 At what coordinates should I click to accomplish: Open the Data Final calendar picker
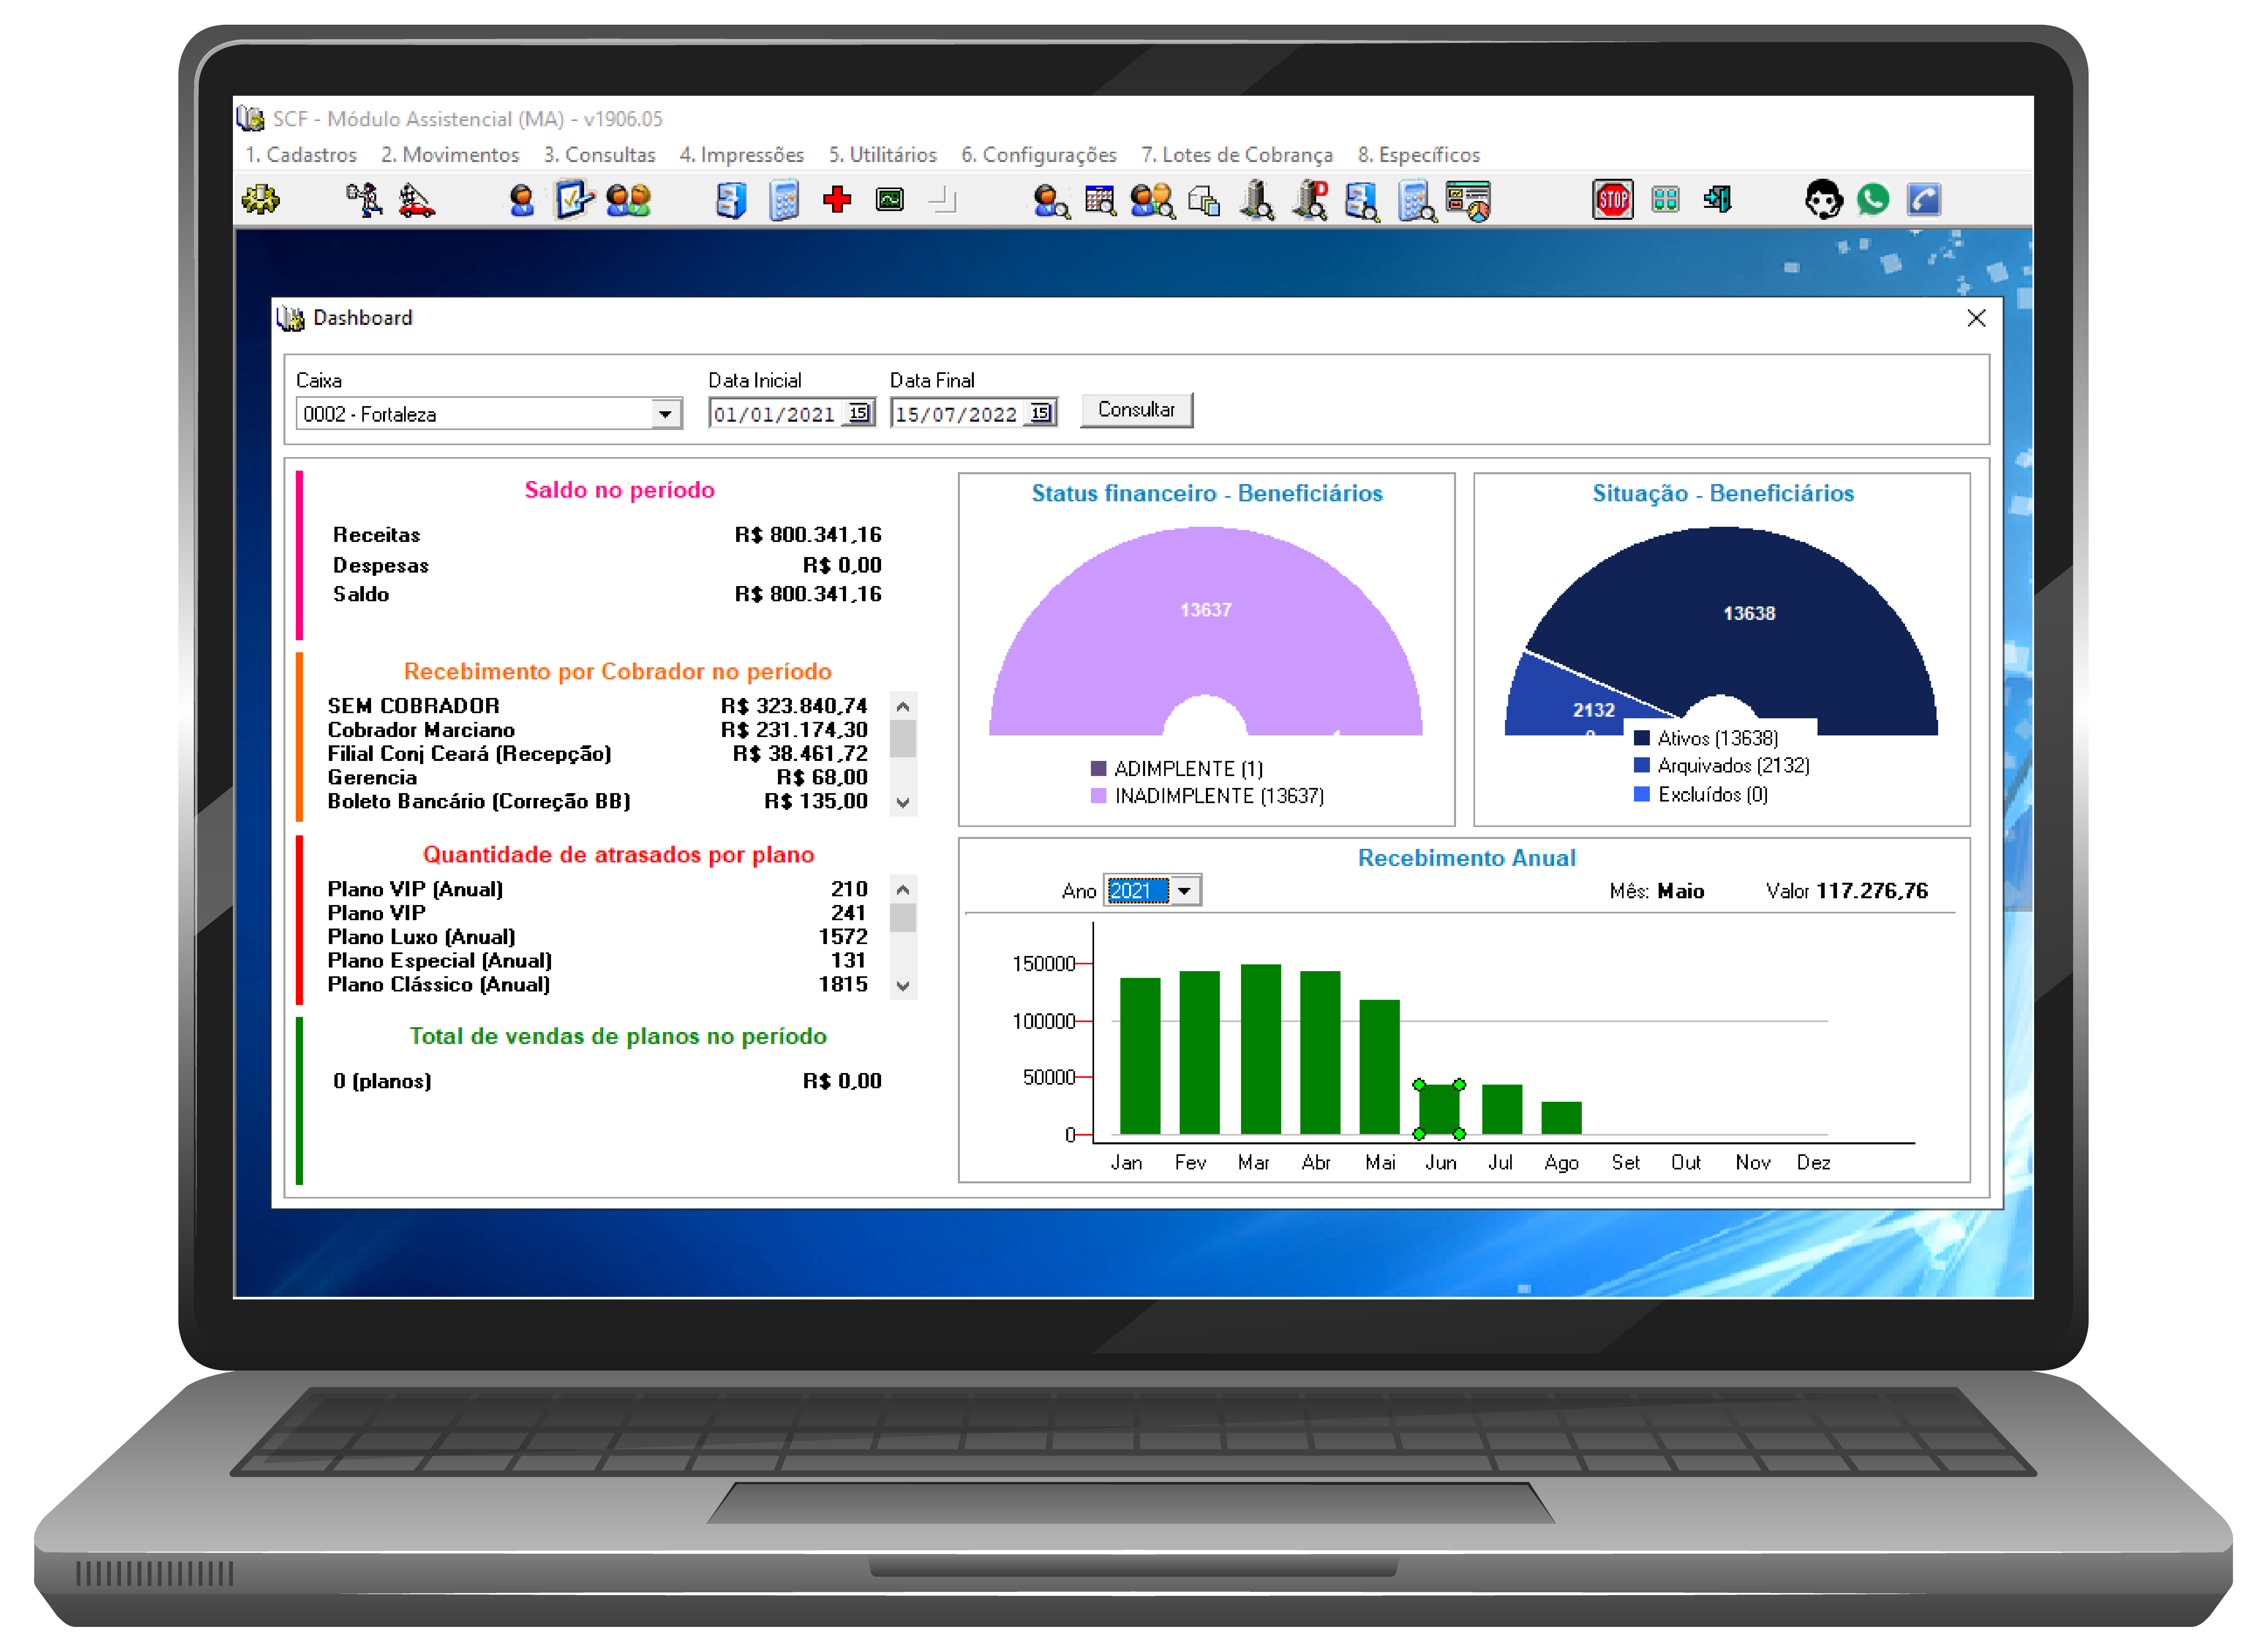[1040, 413]
